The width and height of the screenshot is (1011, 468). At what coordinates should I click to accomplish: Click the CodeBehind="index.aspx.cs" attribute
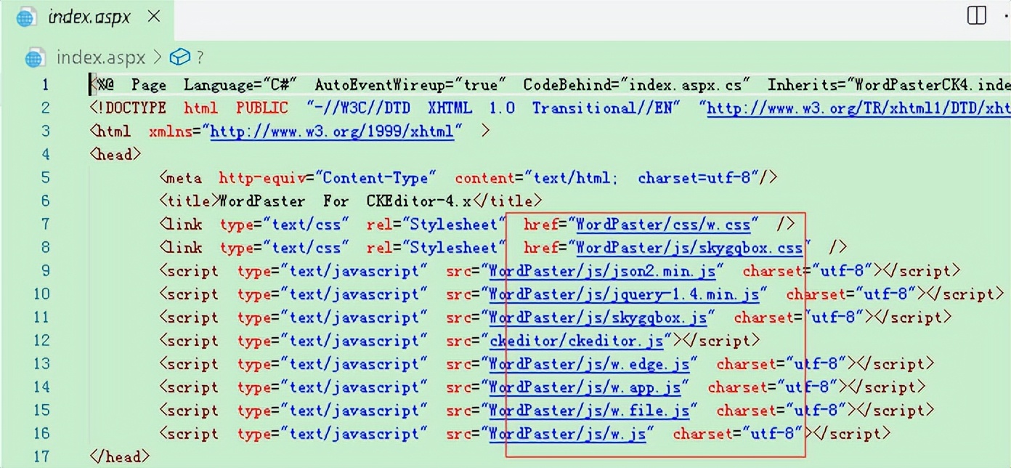(x=636, y=85)
